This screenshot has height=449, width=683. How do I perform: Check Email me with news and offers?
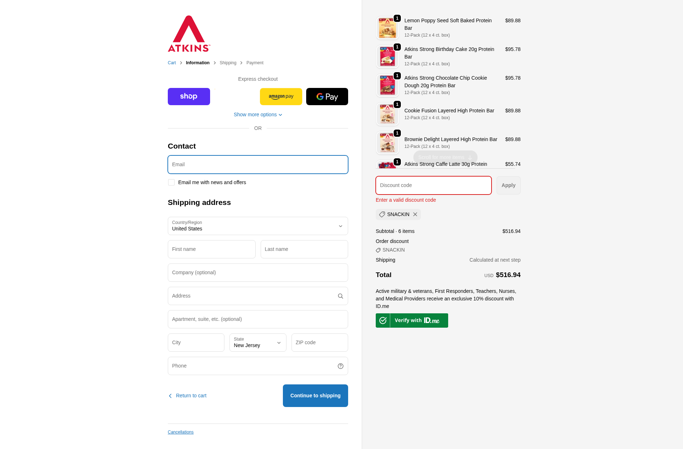click(171, 182)
